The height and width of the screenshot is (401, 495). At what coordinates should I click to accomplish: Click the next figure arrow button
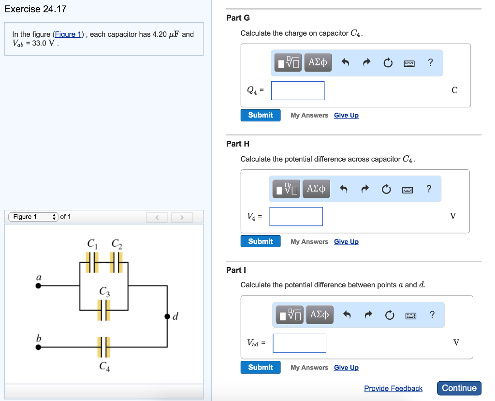pyautogui.click(x=182, y=217)
